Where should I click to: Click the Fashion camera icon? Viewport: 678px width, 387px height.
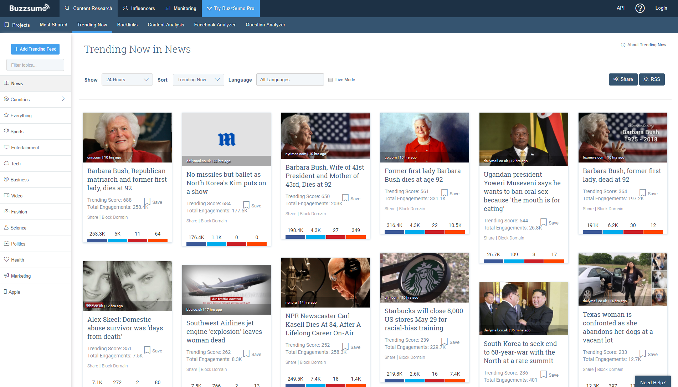pos(6,211)
